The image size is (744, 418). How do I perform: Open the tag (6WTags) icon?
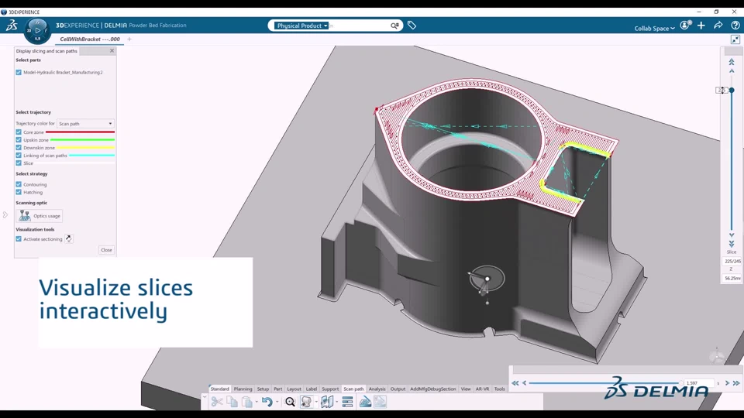coord(412,26)
